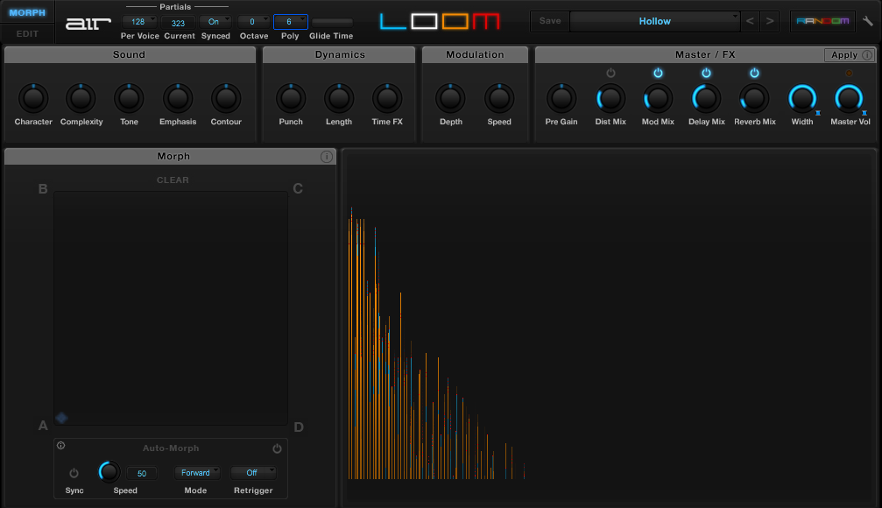The image size is (882, 508).
Task: Click the corner label A
Action: point(43,426)
